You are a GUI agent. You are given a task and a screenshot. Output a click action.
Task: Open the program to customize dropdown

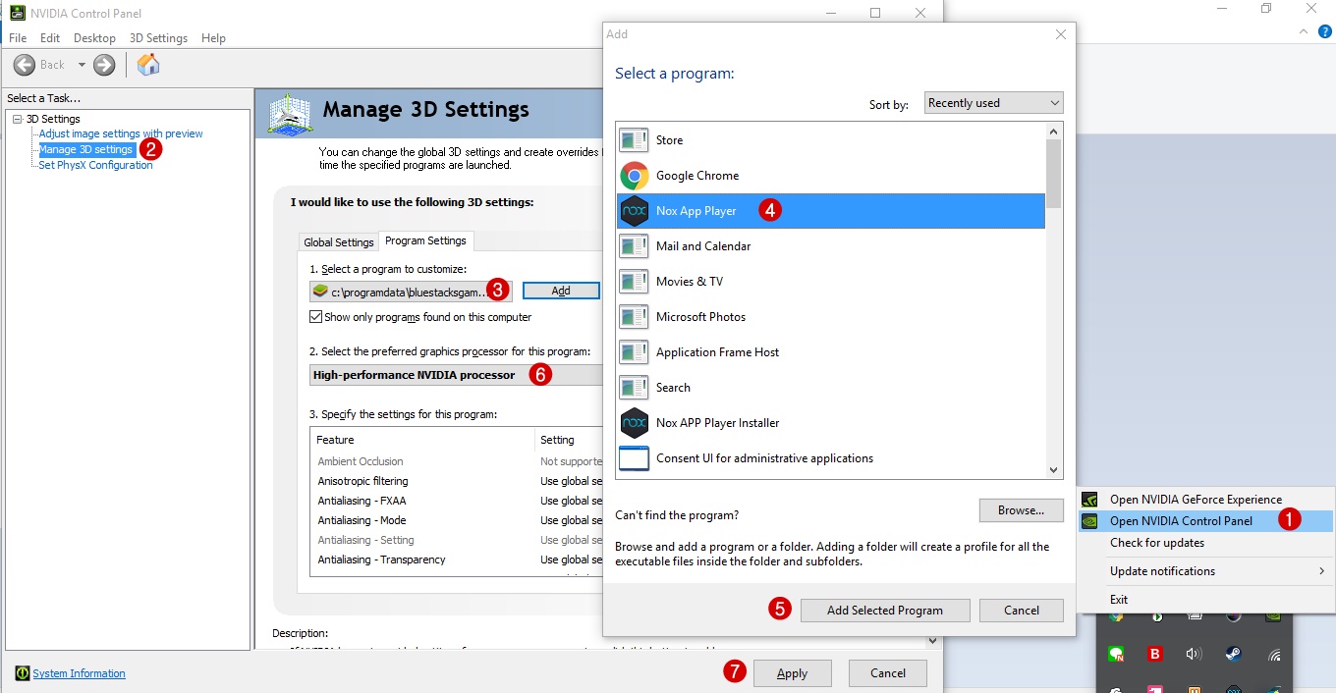click(x=411, y=292)
